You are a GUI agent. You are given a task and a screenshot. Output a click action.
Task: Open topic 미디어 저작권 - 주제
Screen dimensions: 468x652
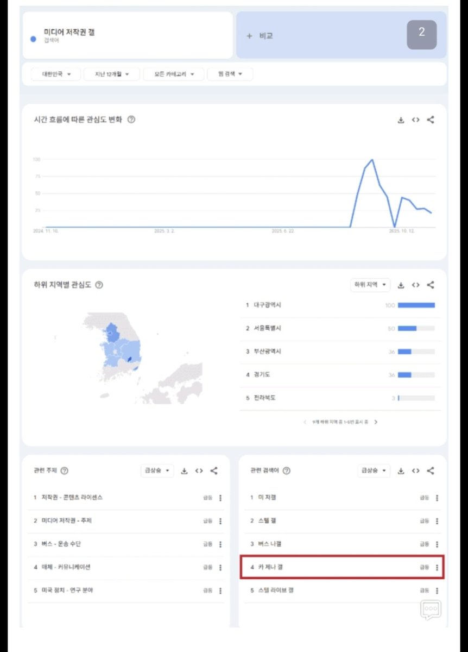67,521
